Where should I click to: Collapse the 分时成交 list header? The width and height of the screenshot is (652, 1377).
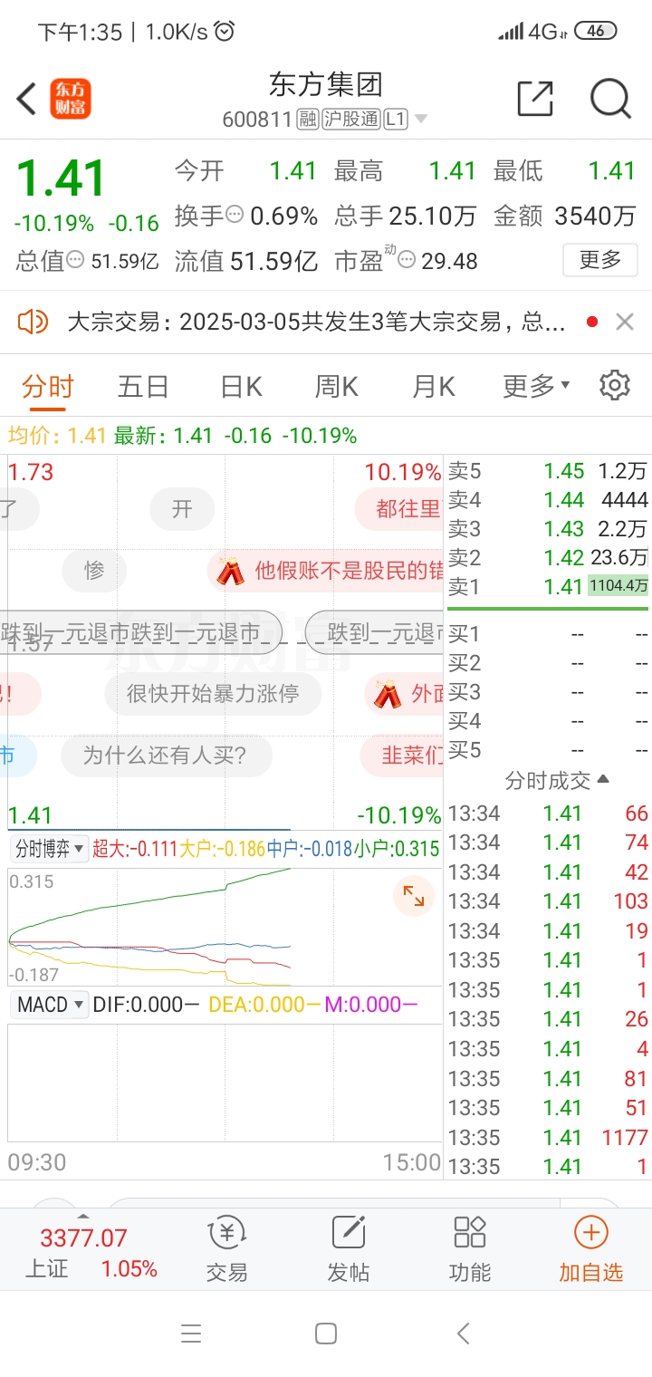(x=557, y=780)
